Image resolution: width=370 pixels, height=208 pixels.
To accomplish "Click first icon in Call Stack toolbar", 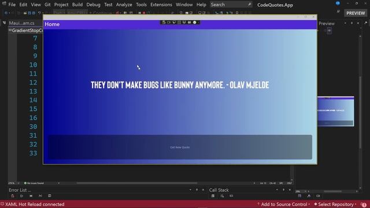I will pos(213,196).
